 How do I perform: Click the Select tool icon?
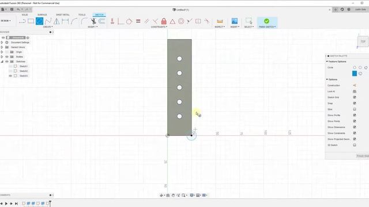[x=248, y=21]
